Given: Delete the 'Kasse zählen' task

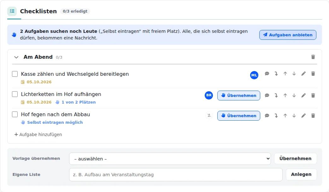Looking at the screenshot, I should pos(313,74).
